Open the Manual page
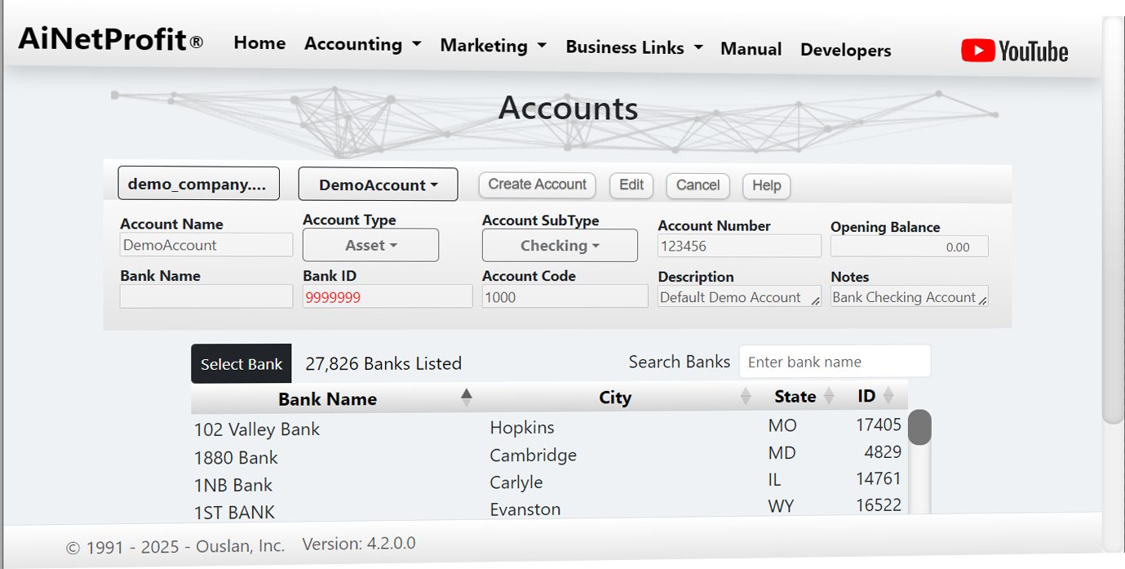Image resolution: width=1125 pixels, height=569 pixels. tap(751, 49)
